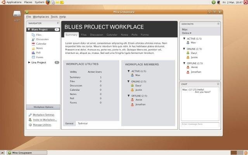Select the General utilities tab
Viewport: 248px width, 155px height.
point(69,123)
